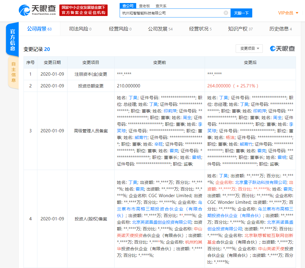Open 周全 link in row 3 变更前 cell
The image size is (305, 268).
[x=187, y=118]
